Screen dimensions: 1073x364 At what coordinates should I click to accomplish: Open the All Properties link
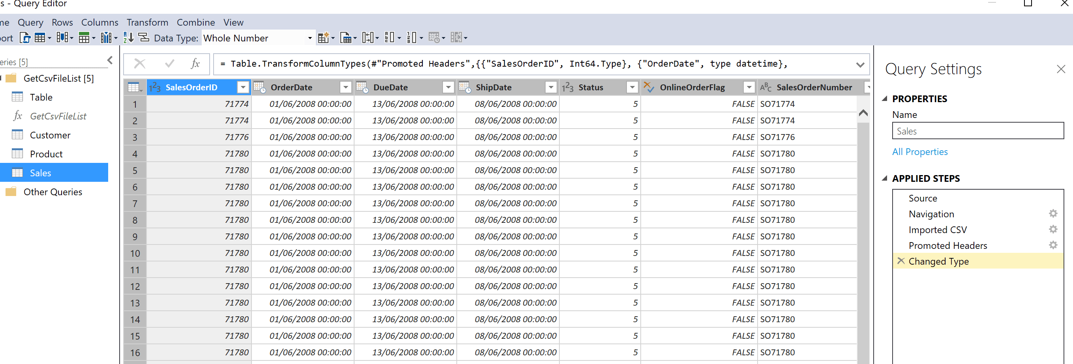point(920,152)
